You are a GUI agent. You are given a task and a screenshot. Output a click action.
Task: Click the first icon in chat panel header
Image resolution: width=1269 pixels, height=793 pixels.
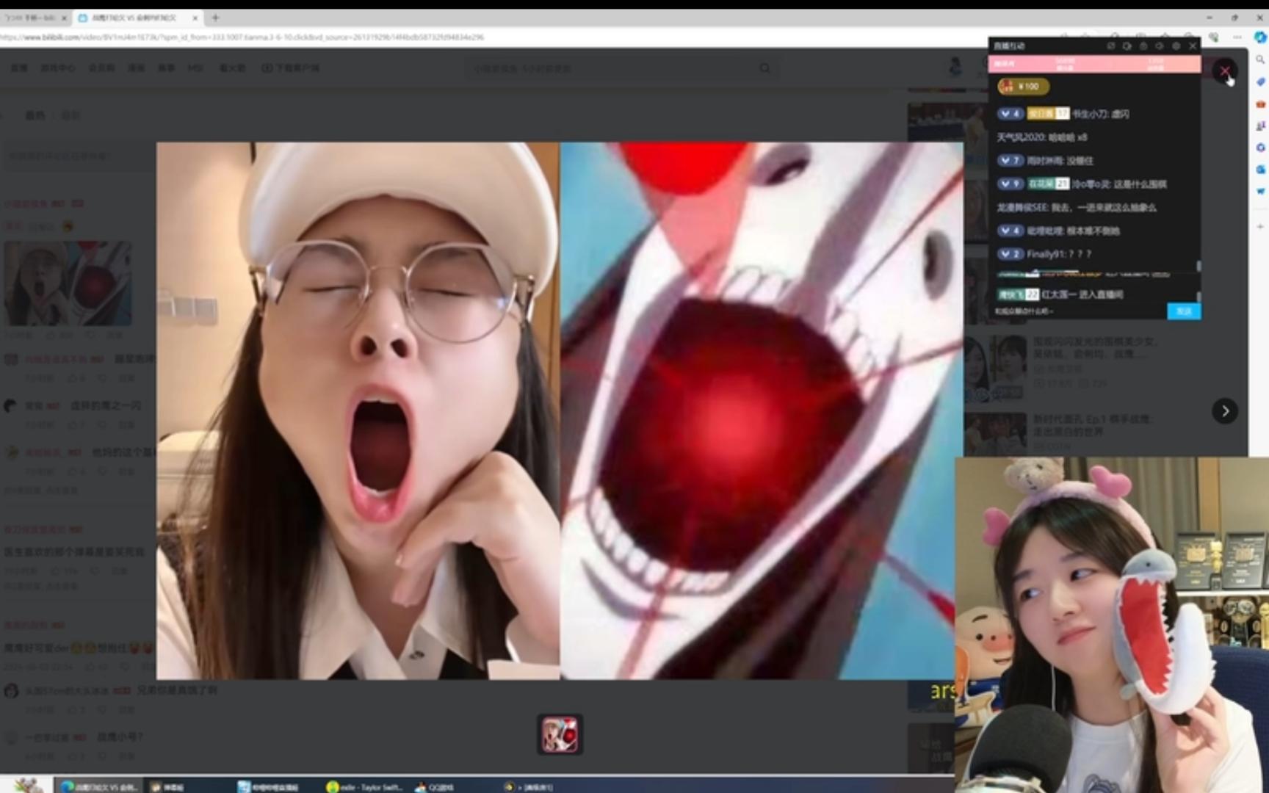click(1110, 46)
